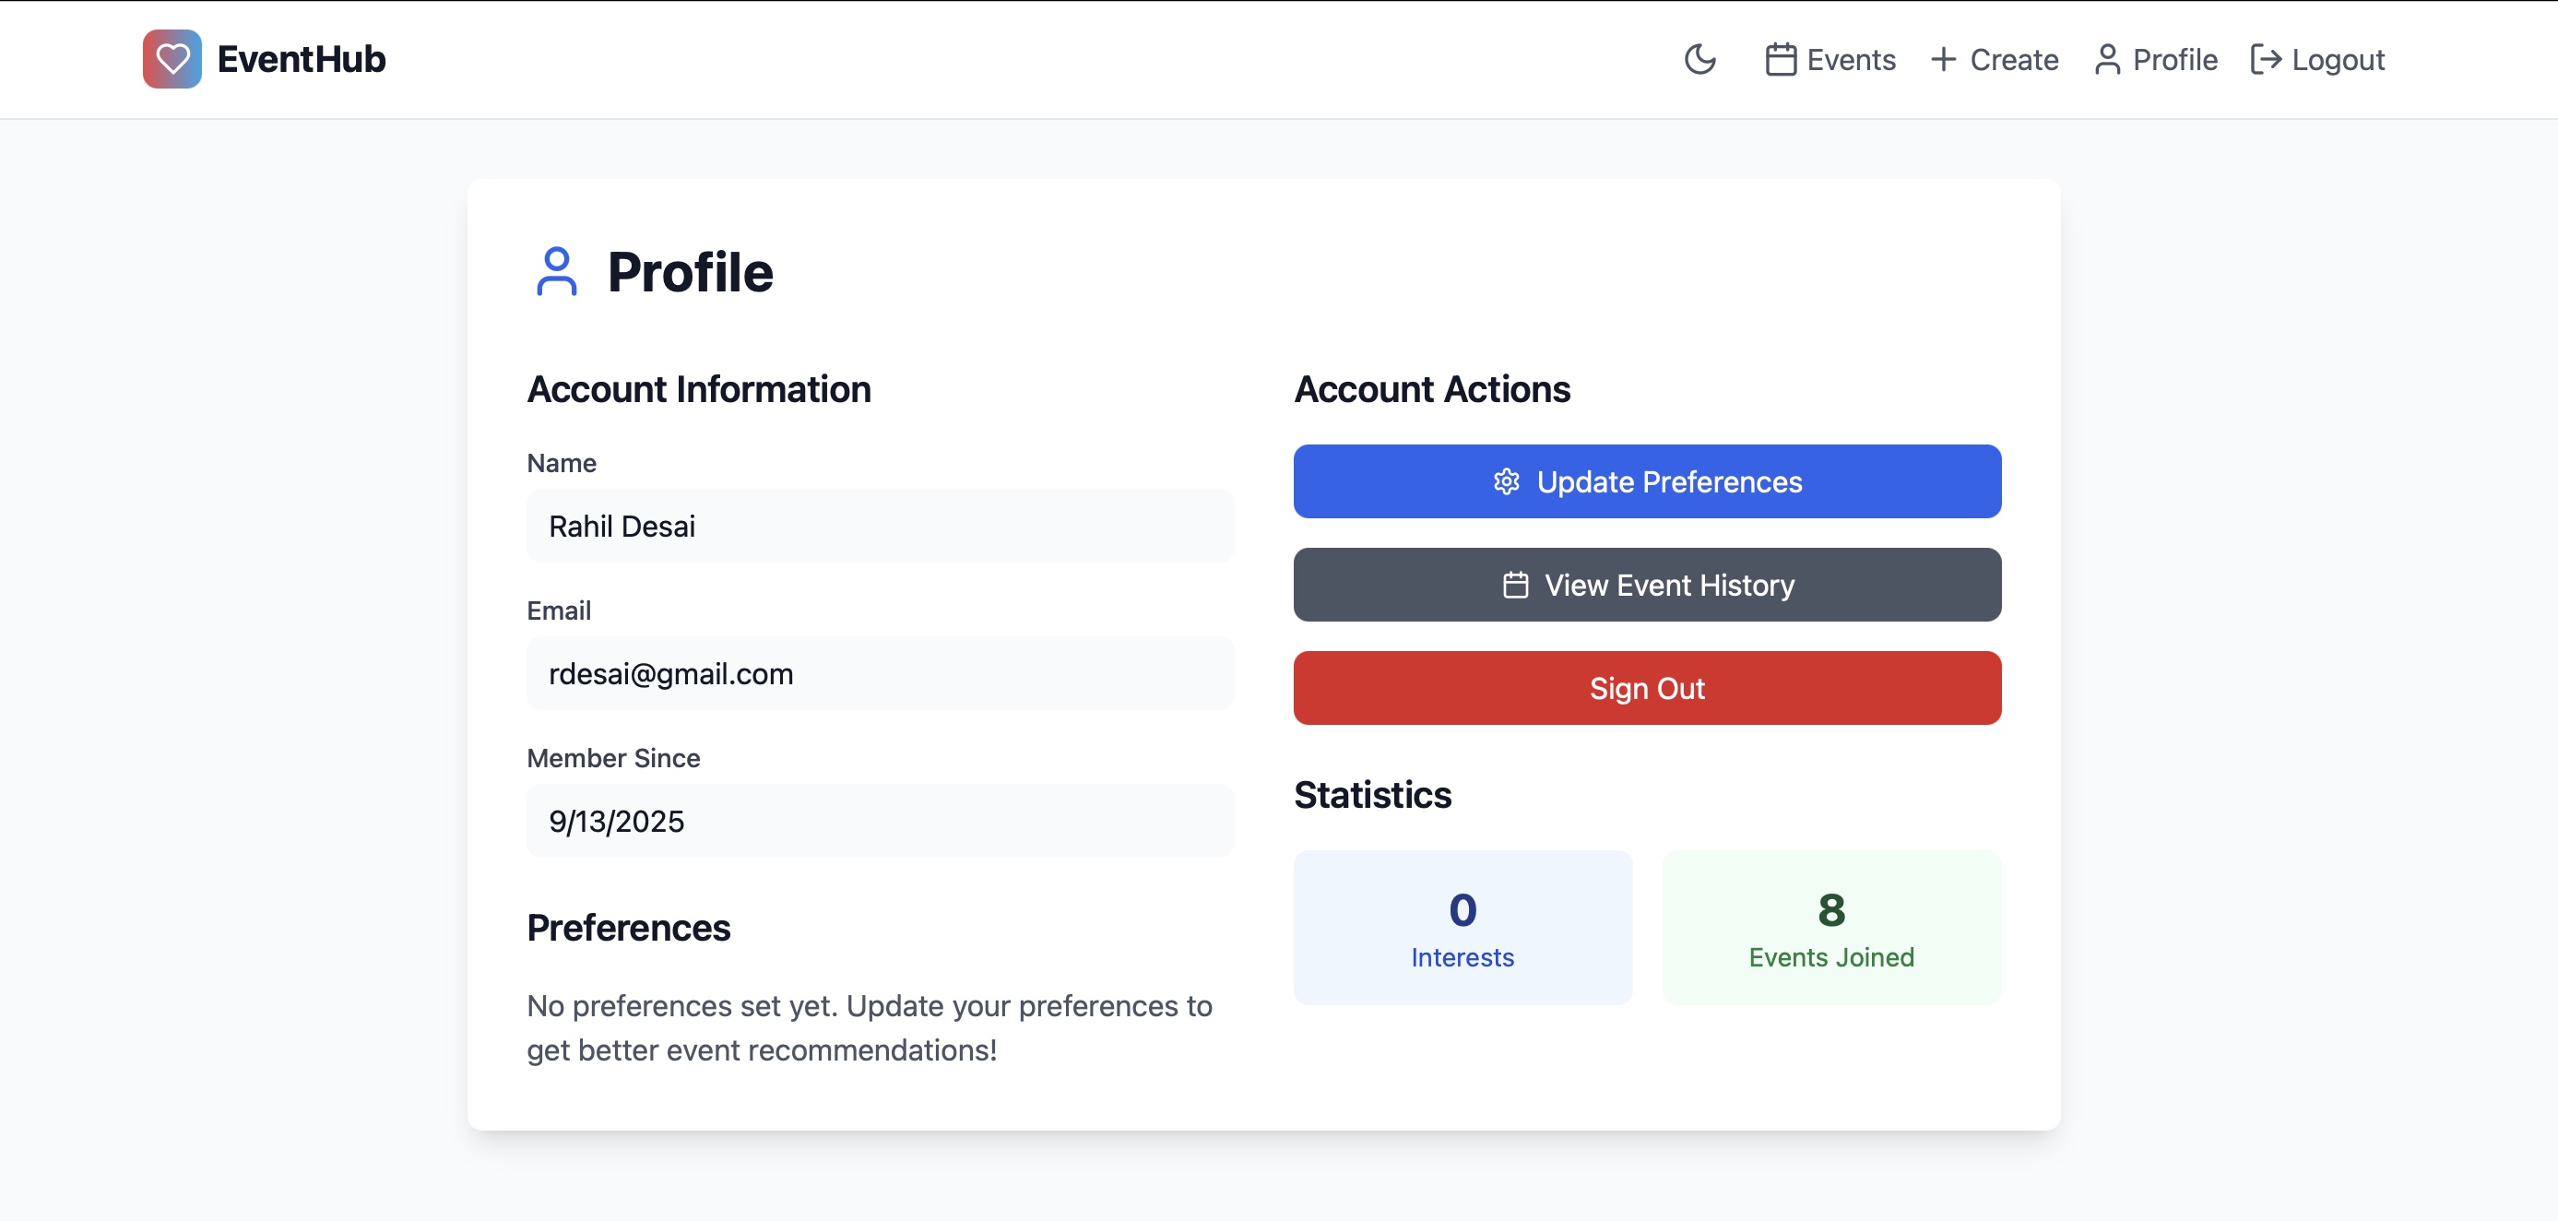Click the plus icon beside Create
Viewport: 2558px width, 1221px height.
click(x=1943, y=60)
